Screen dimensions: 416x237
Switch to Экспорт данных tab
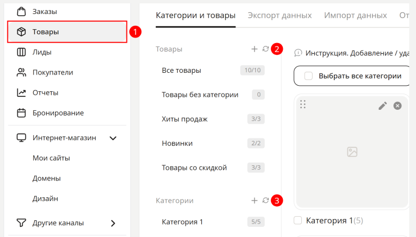pos(279,15)
